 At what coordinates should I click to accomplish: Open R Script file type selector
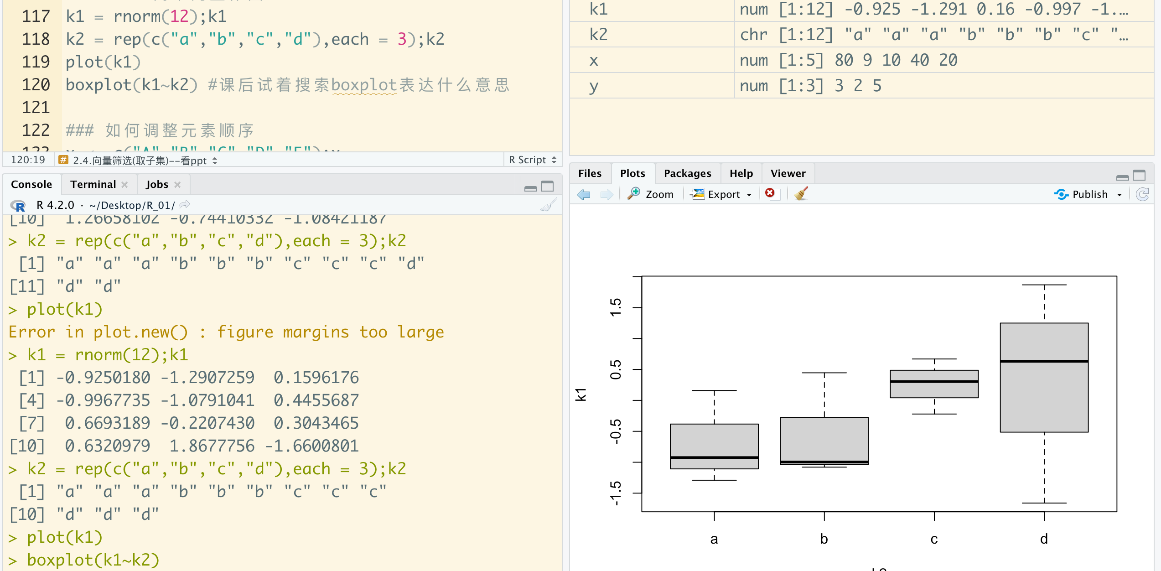coord(533,160)
